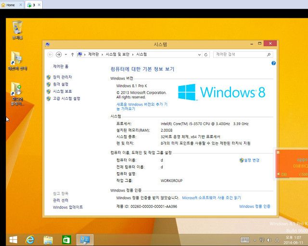Go forward with the navigation arrow
Screen dimensions: 308x246
pyautogui.click(x=59, y=55)
